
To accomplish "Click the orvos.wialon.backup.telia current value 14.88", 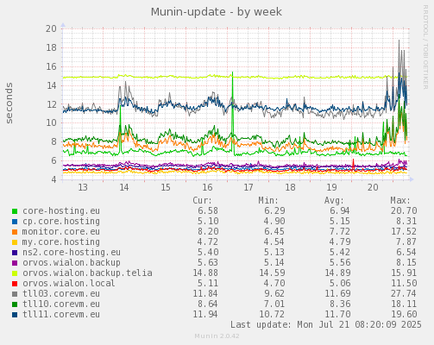I will 205,273.
